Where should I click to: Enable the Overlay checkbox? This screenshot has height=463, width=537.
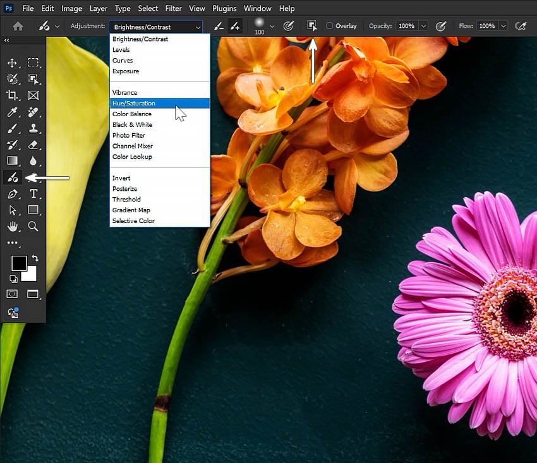(x=329, y=26)
